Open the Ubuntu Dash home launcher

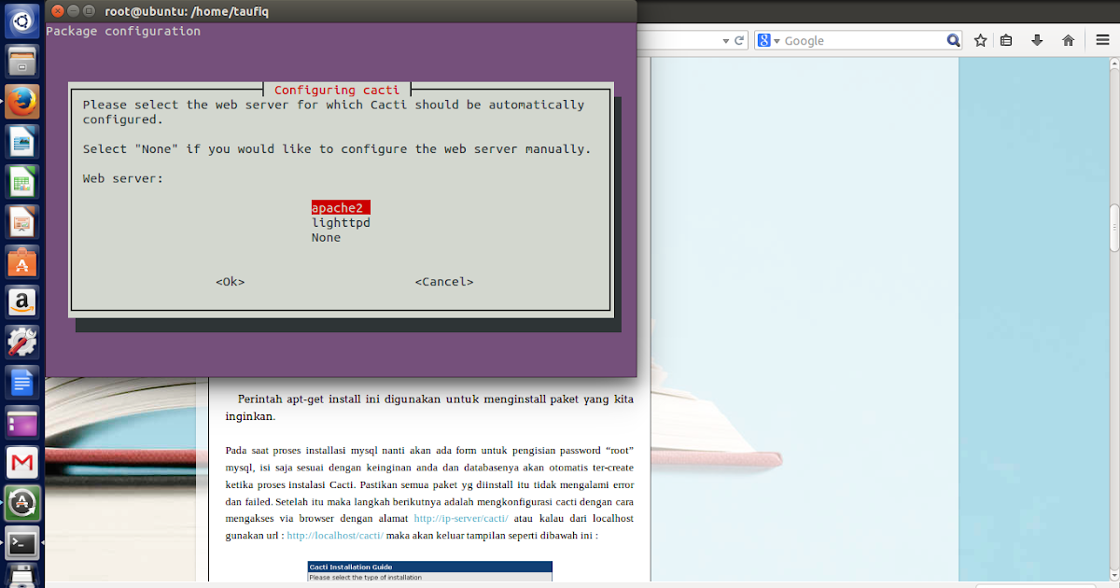(x=21, y=21)
